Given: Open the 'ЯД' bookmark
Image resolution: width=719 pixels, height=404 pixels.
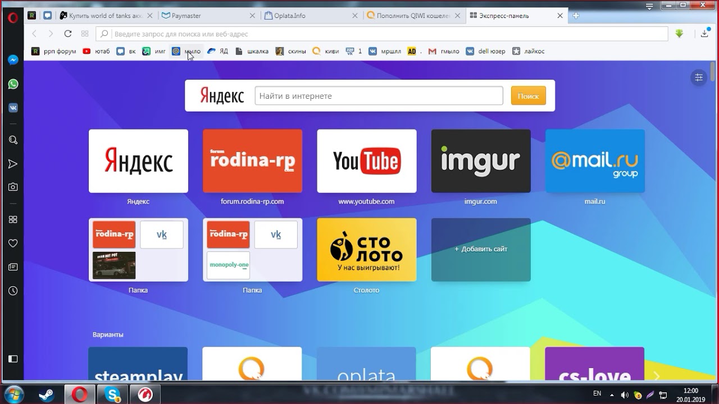Looking at the screenshot, I should click(x=217, y=51).
